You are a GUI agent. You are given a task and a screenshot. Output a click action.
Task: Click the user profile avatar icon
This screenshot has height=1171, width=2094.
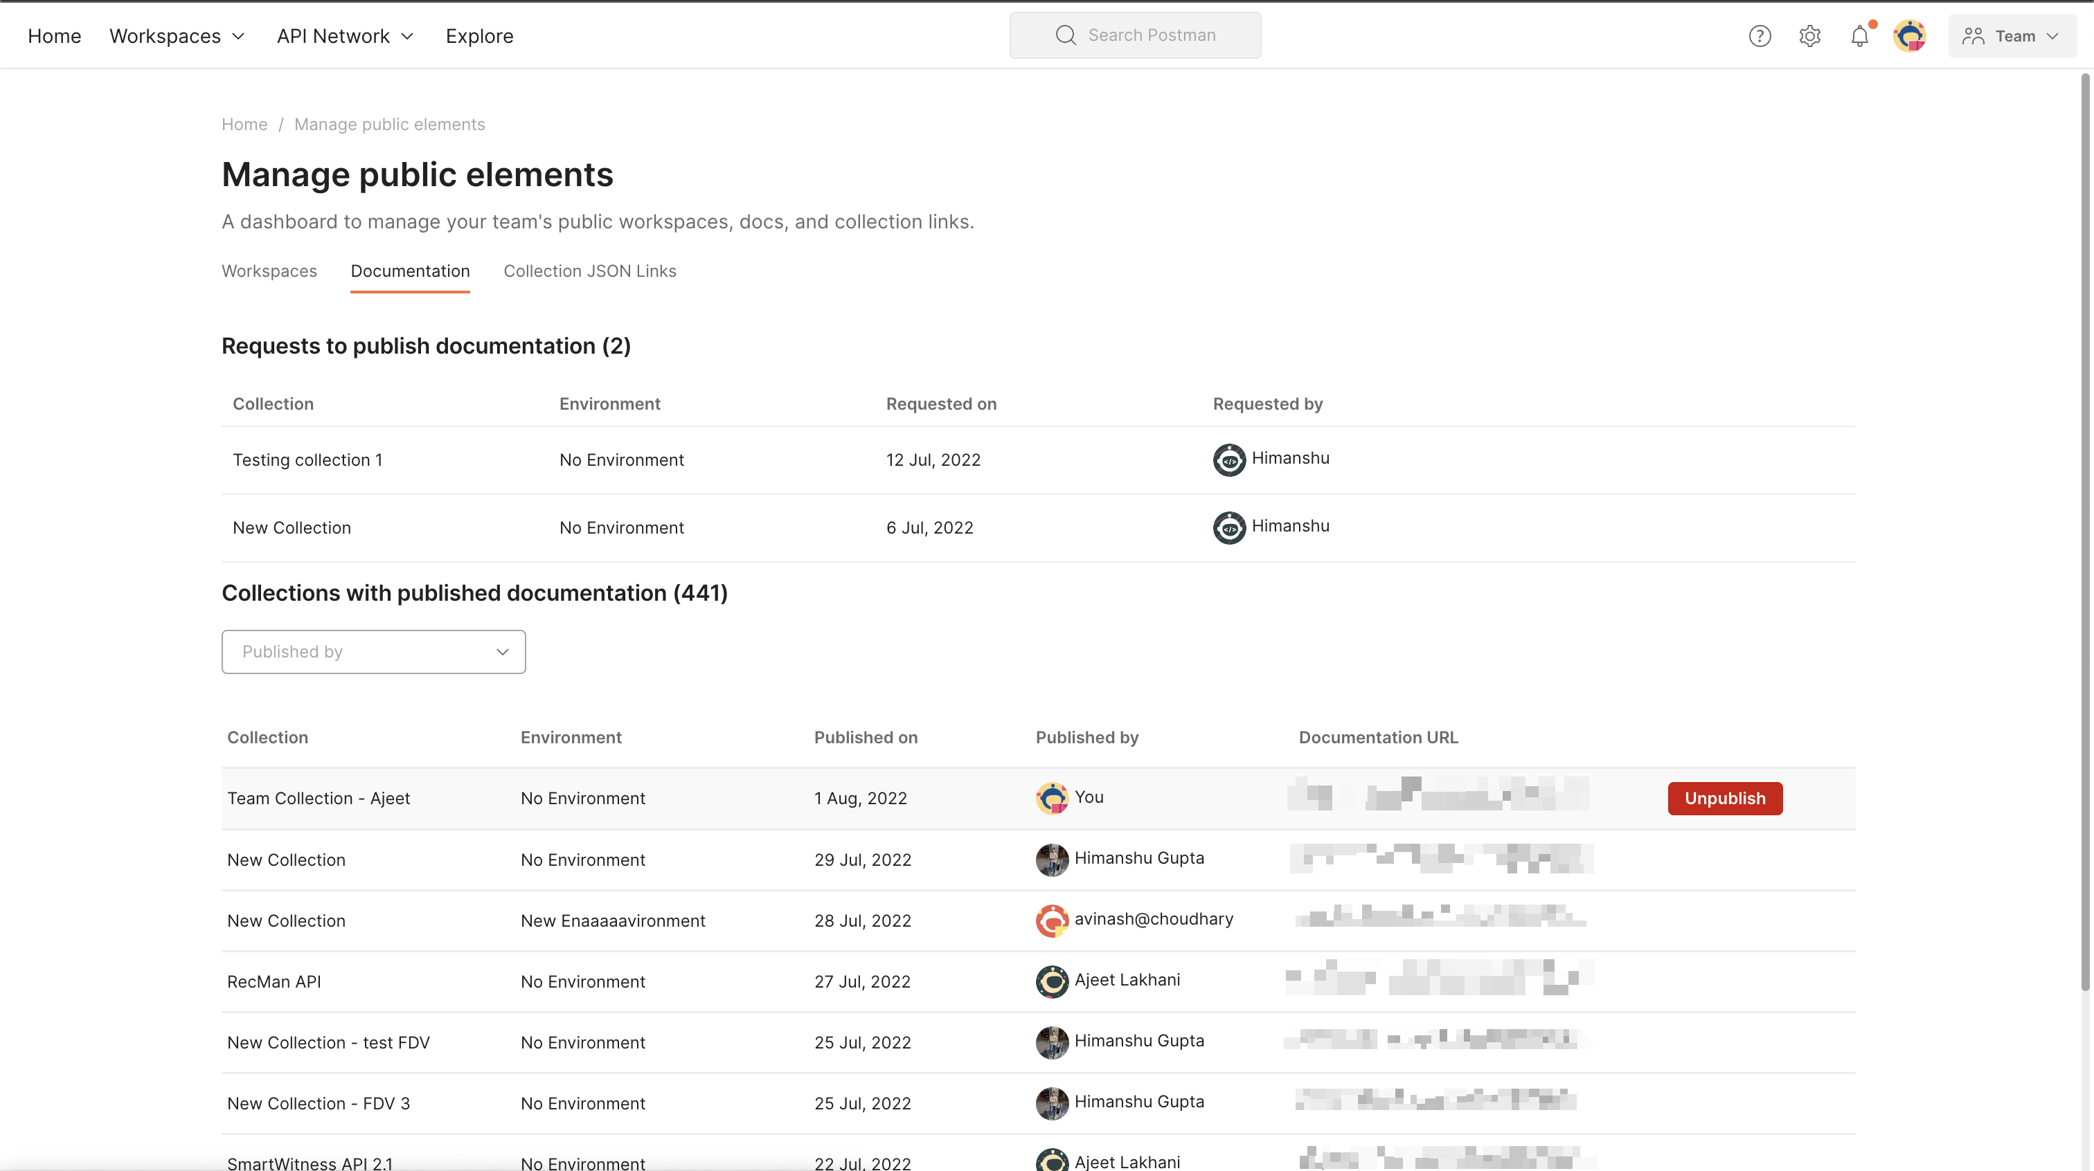tap(1910, 35)
